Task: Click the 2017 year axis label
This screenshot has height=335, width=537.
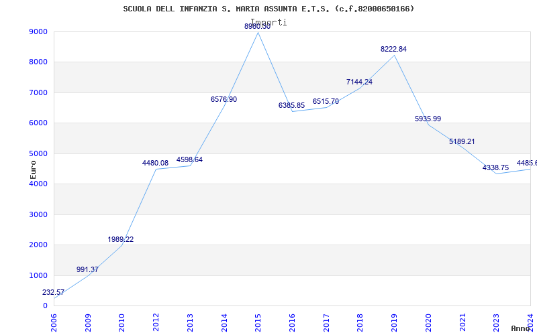Action: click(x=326, y=323)
